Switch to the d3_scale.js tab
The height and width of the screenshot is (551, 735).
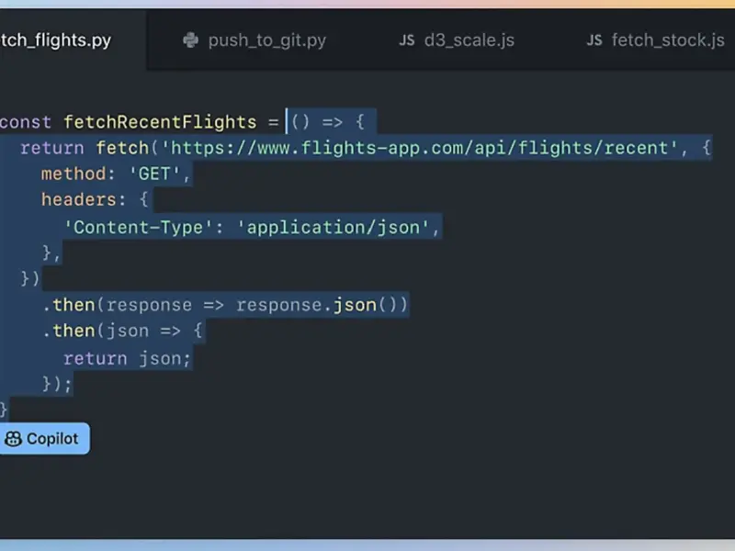pos(457,40)
